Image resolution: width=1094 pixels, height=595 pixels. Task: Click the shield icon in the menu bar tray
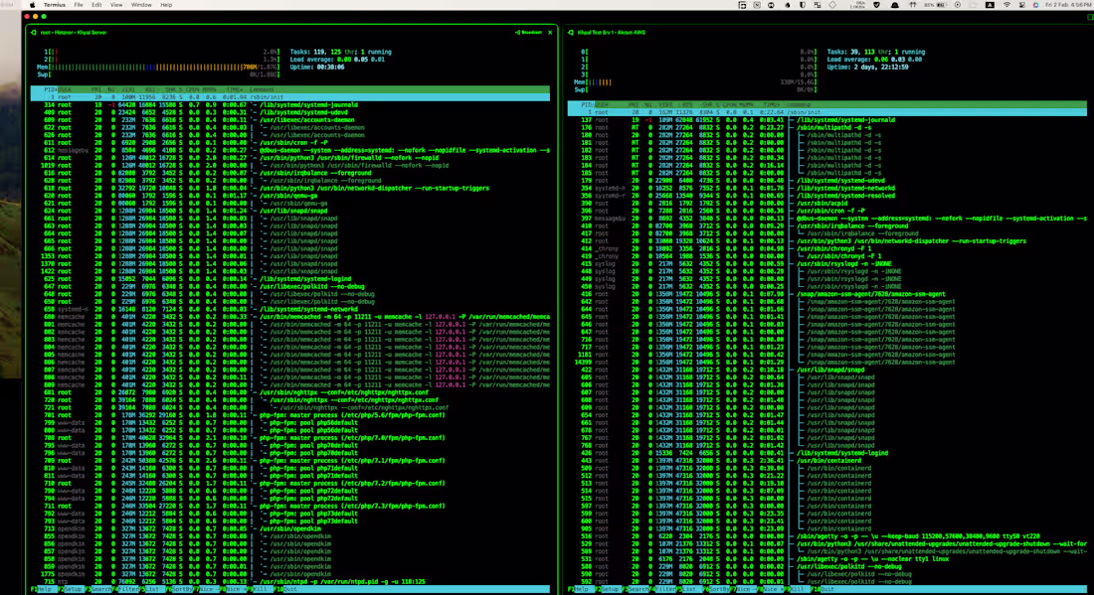click(876, 4)
